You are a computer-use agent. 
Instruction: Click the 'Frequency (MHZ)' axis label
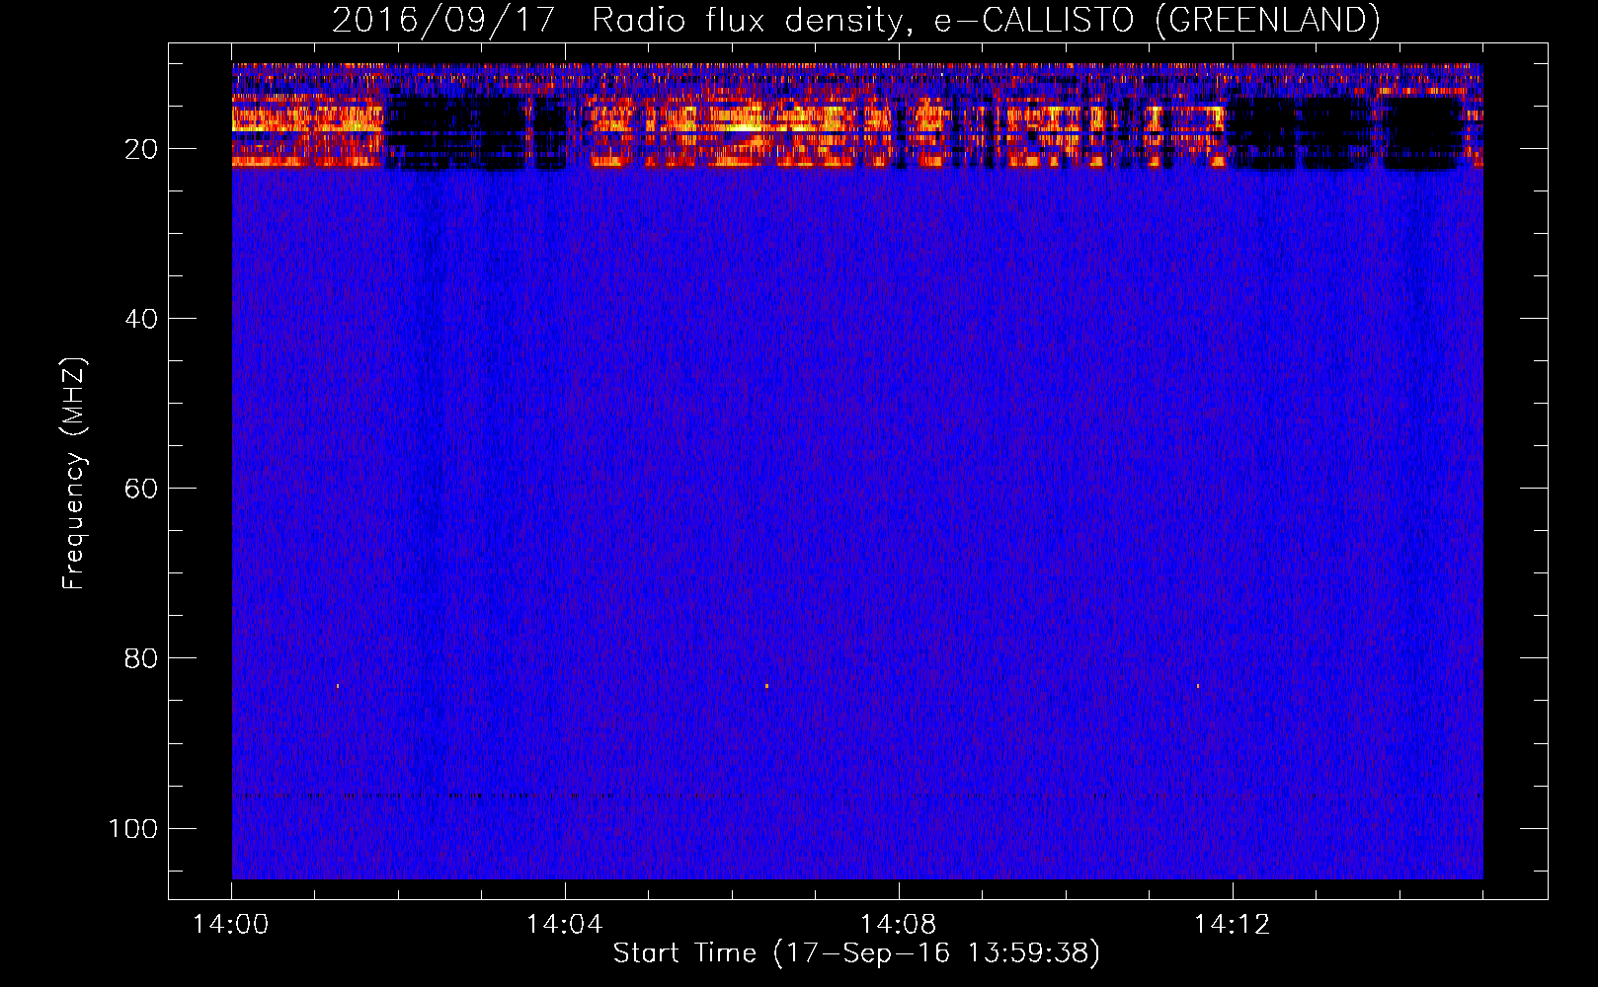[74, 474]
